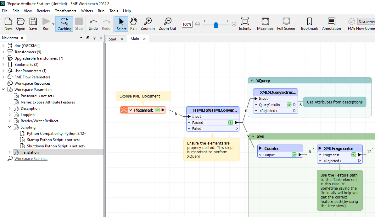Click the plus button on zoom slider
This screenshot has height=217, width=375.
(x=234, y=24)
